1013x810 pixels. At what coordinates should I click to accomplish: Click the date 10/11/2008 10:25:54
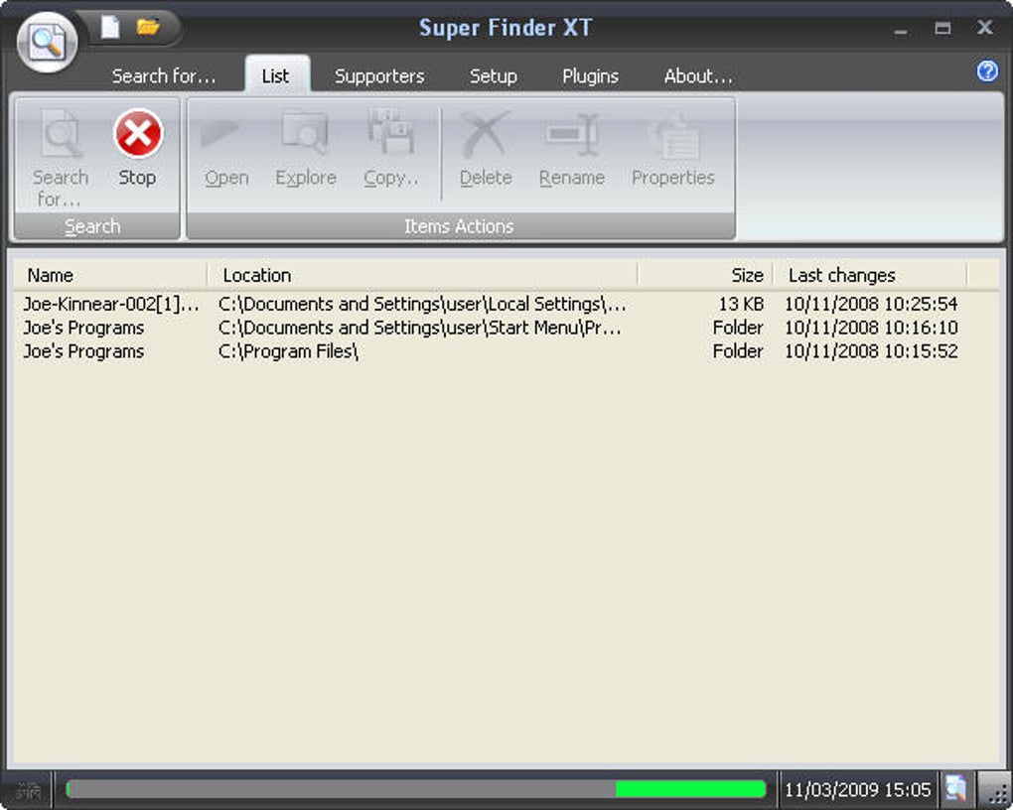pos(871,304)
